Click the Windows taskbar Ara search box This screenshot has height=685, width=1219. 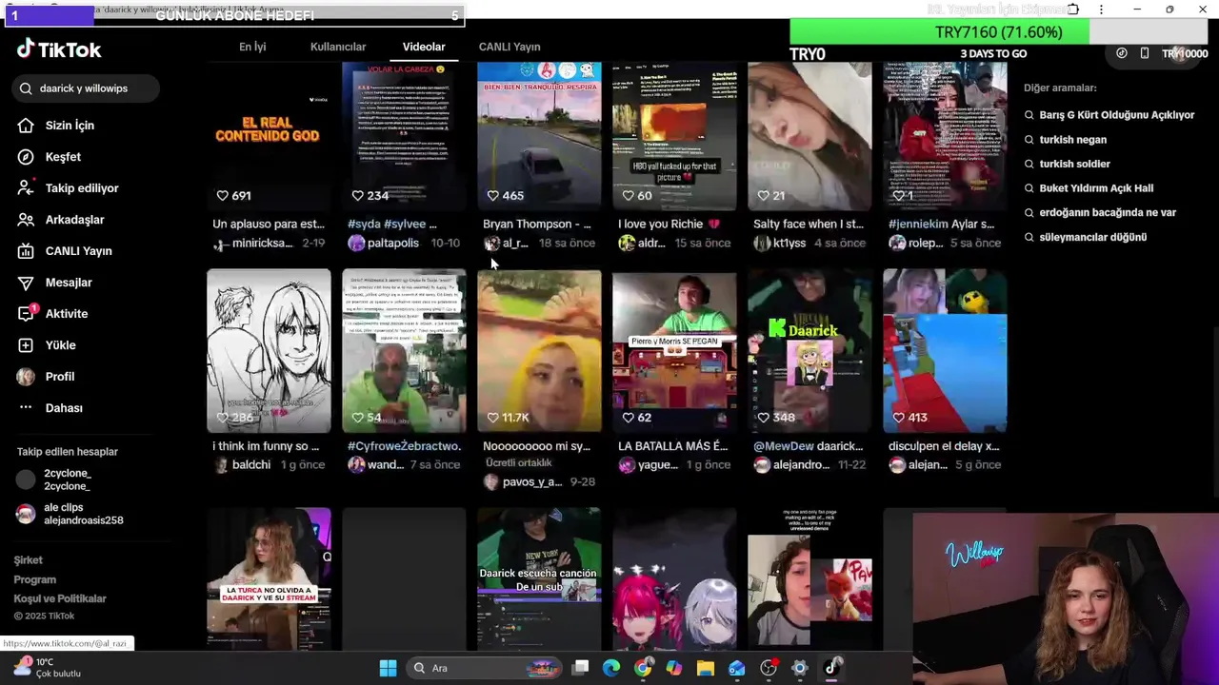(x=484, y=668)
